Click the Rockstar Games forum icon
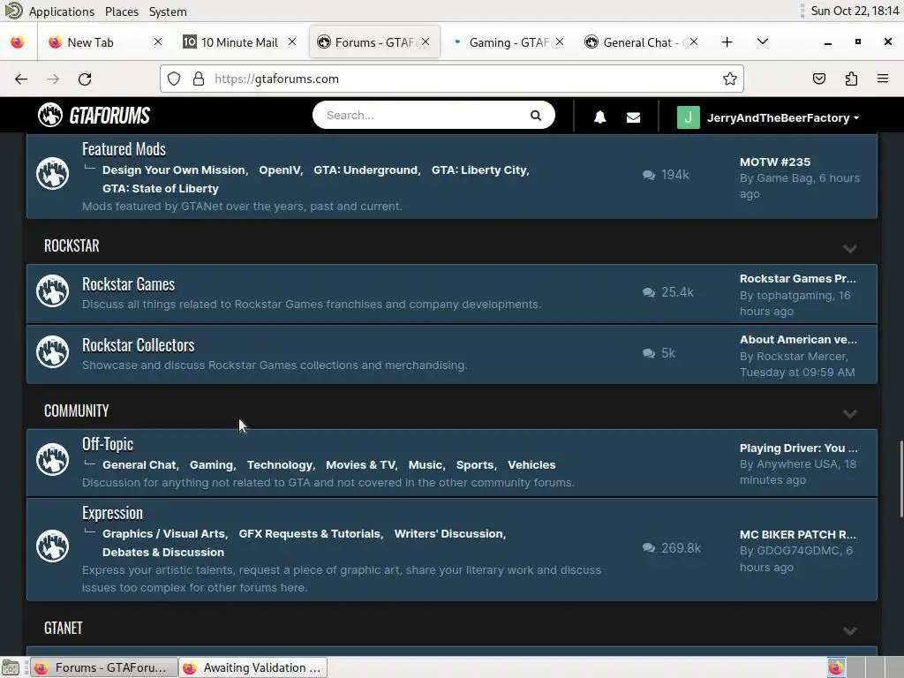904x678 pixels. coord(52,290)
